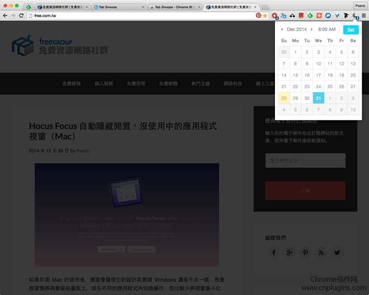Select today's highlighted date 28
The width and height of the screenshot is (369, 295).
[284, 98]
